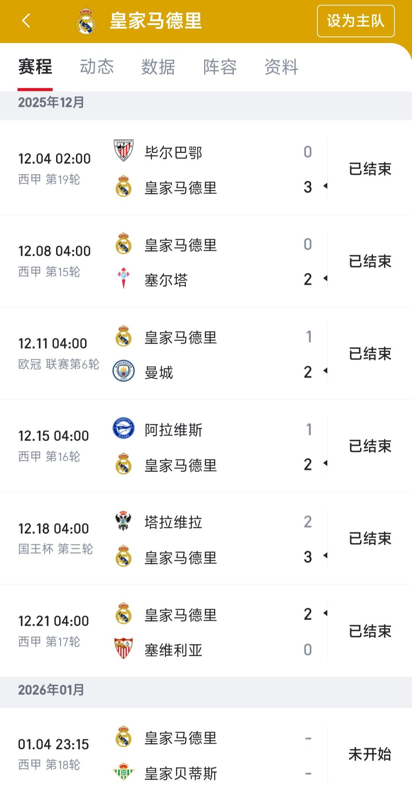412x796 pixels.
Task: Tap the Sevilla (塞维利亚) club crest
Action: (x=124, y=648)
